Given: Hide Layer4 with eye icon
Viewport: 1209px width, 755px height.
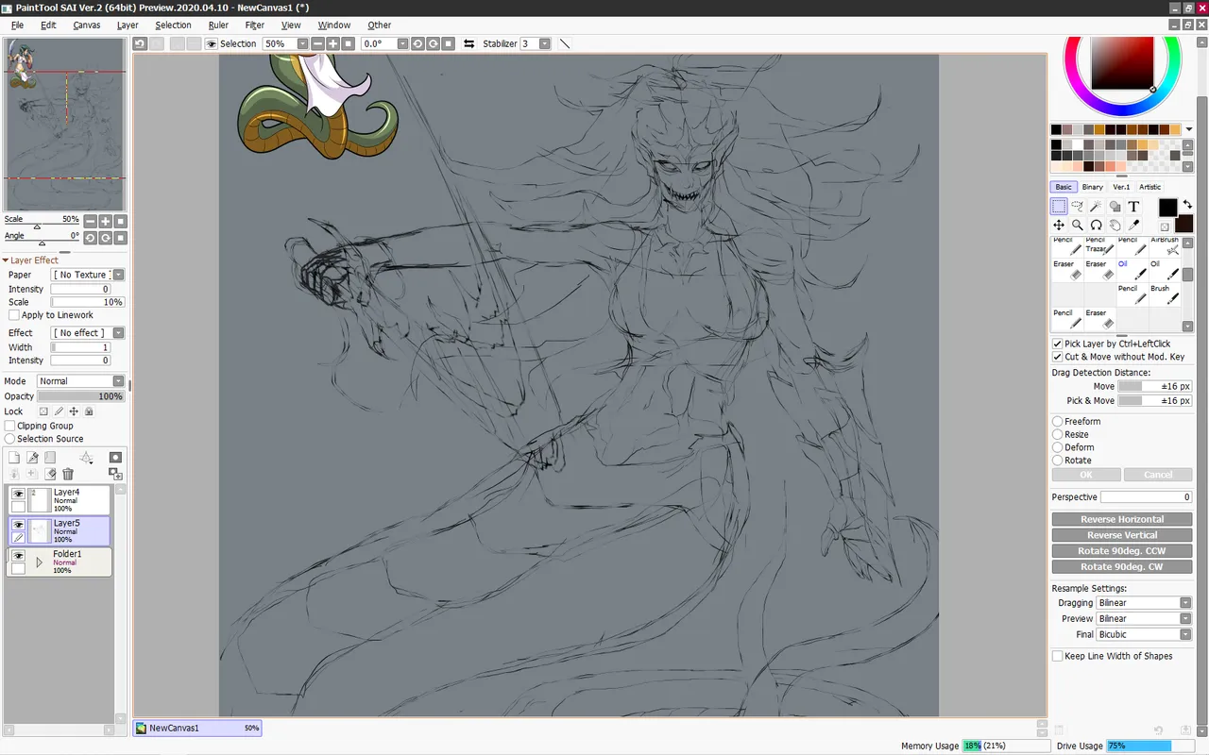Looking at the screenshot, I should (18, 494).
